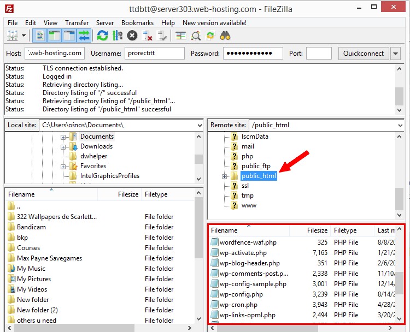This screenshot has height=332, width=410.
Task: Open the Site Manager icon
Action: pyautogui.click(x=12, y=35)
